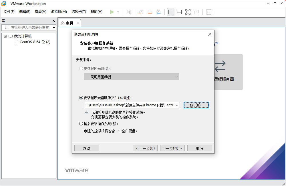Toggle the library panel icon
Image resolution: width=286 pixels, height=186 pixels.
(x=171, y=12)
